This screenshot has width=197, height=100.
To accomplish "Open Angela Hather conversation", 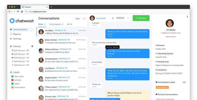I will [x=62, y=79].
